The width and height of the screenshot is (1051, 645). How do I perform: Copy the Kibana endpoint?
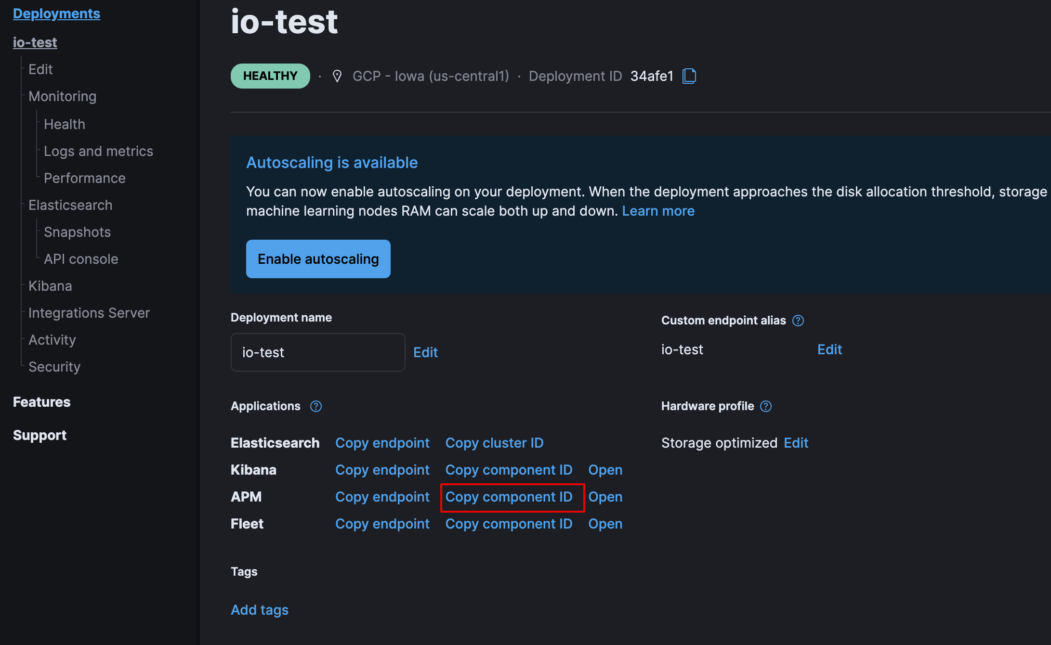382,470
